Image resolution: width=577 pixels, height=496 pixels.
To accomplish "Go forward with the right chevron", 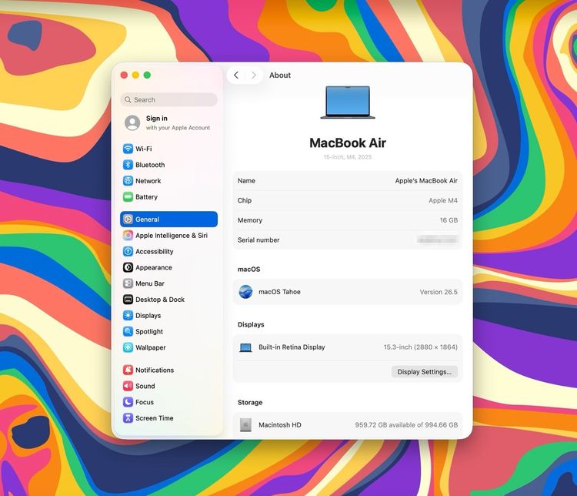I will [254, 75].
